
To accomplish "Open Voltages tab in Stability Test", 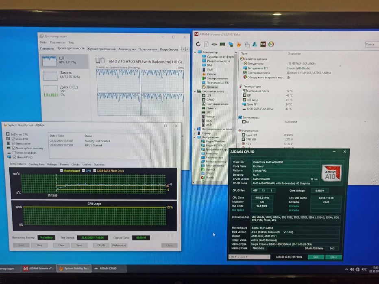I will coord(52,164).
